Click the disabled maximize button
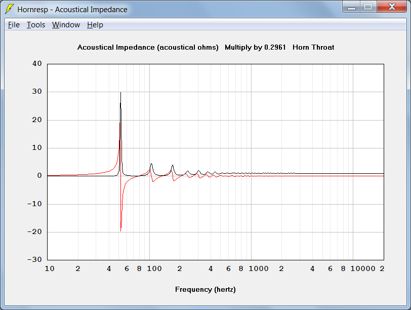Screen dimensions: 411x310 [x=368, y=7]
